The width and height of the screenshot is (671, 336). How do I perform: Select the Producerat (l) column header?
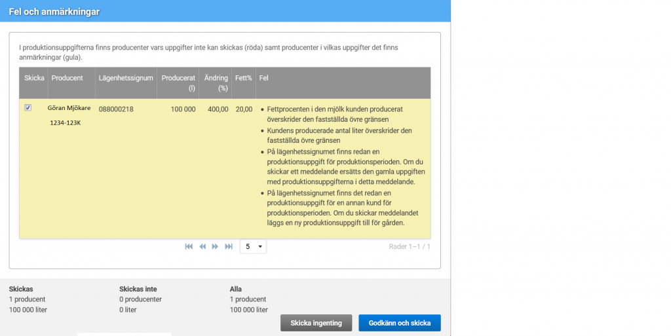(x=178, y=83)
